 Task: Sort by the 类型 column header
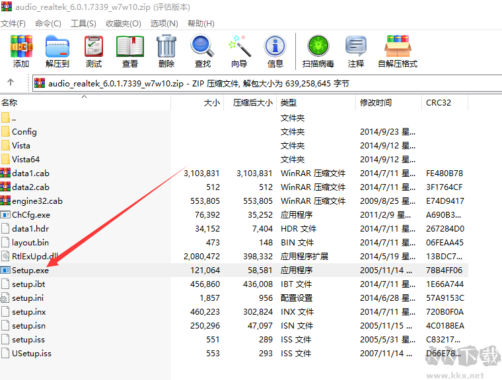[x=316, y=103]
